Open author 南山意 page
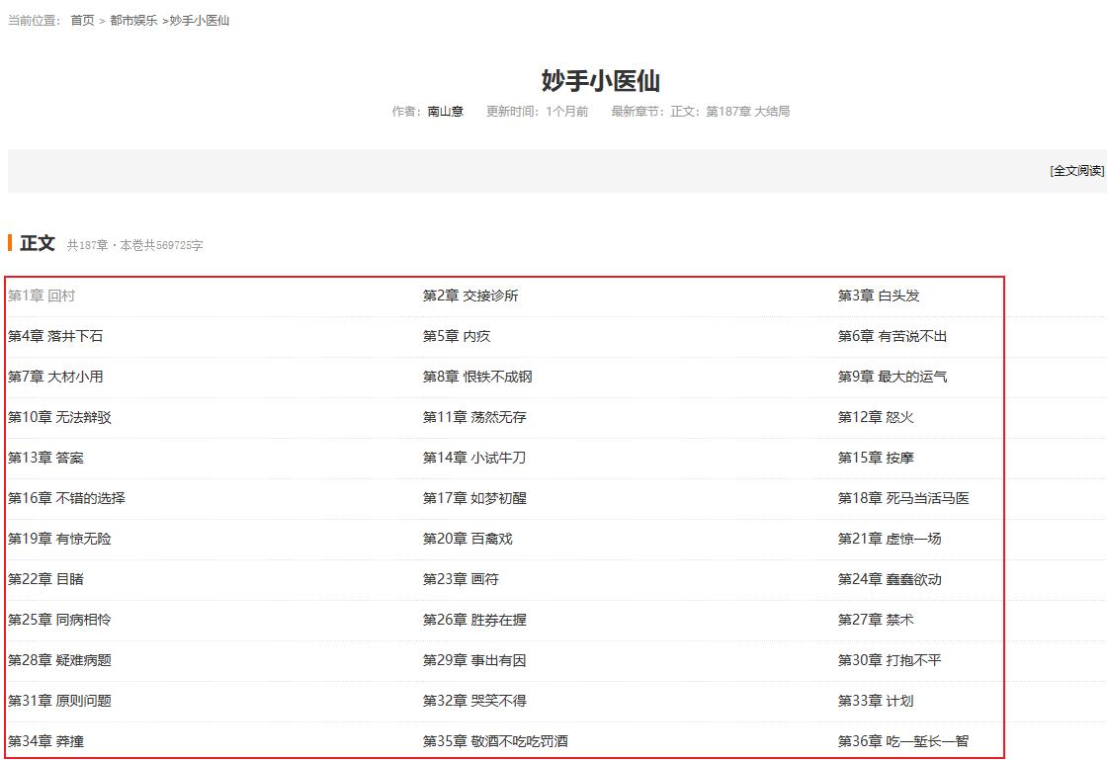 click(446, 112)
